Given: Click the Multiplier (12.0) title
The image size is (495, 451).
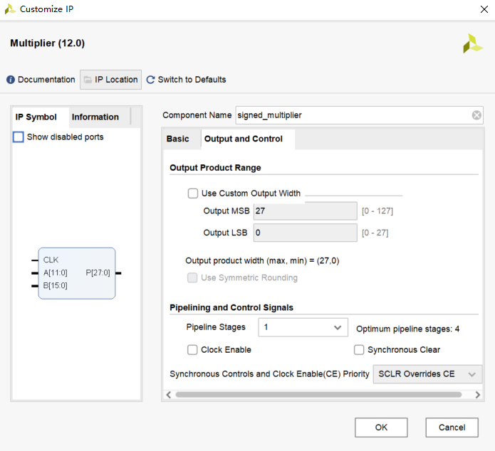Looking at the screenshot, I should pyautogui.click(x=47, y=43).
